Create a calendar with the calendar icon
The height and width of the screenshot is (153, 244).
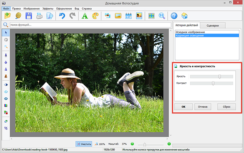click(x=128, y=16)
